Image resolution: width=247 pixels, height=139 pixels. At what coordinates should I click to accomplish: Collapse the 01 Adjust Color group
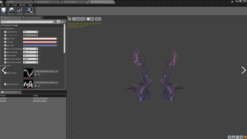point(2,29)
